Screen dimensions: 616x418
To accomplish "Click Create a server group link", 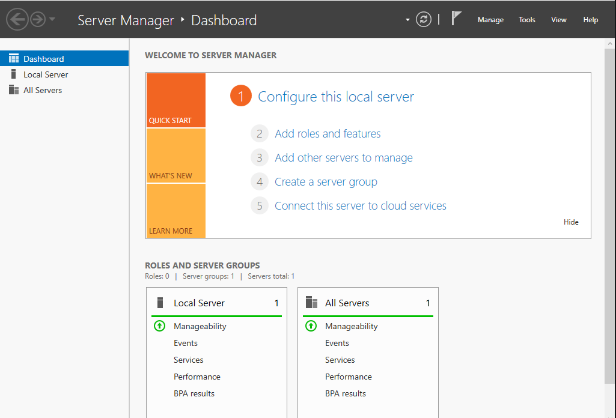I will point(326,182).
